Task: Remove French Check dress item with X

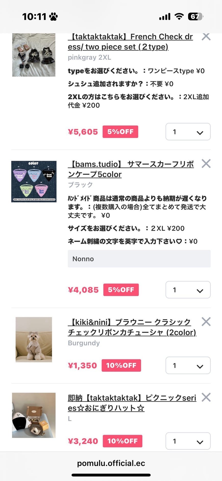Action: (x=206, y=37)
